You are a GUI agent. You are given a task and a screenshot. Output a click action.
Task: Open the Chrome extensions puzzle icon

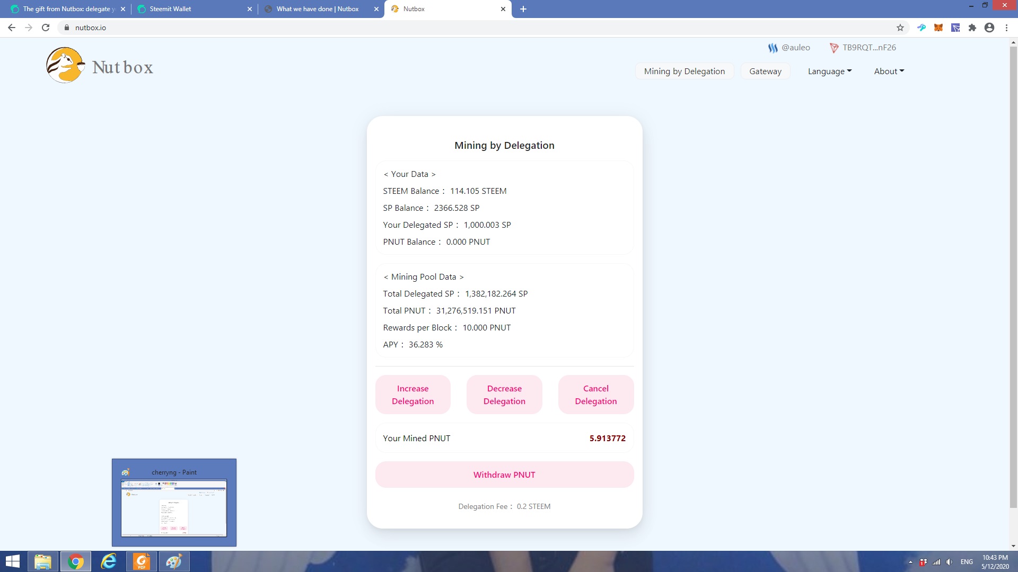[x=972, y=28]
